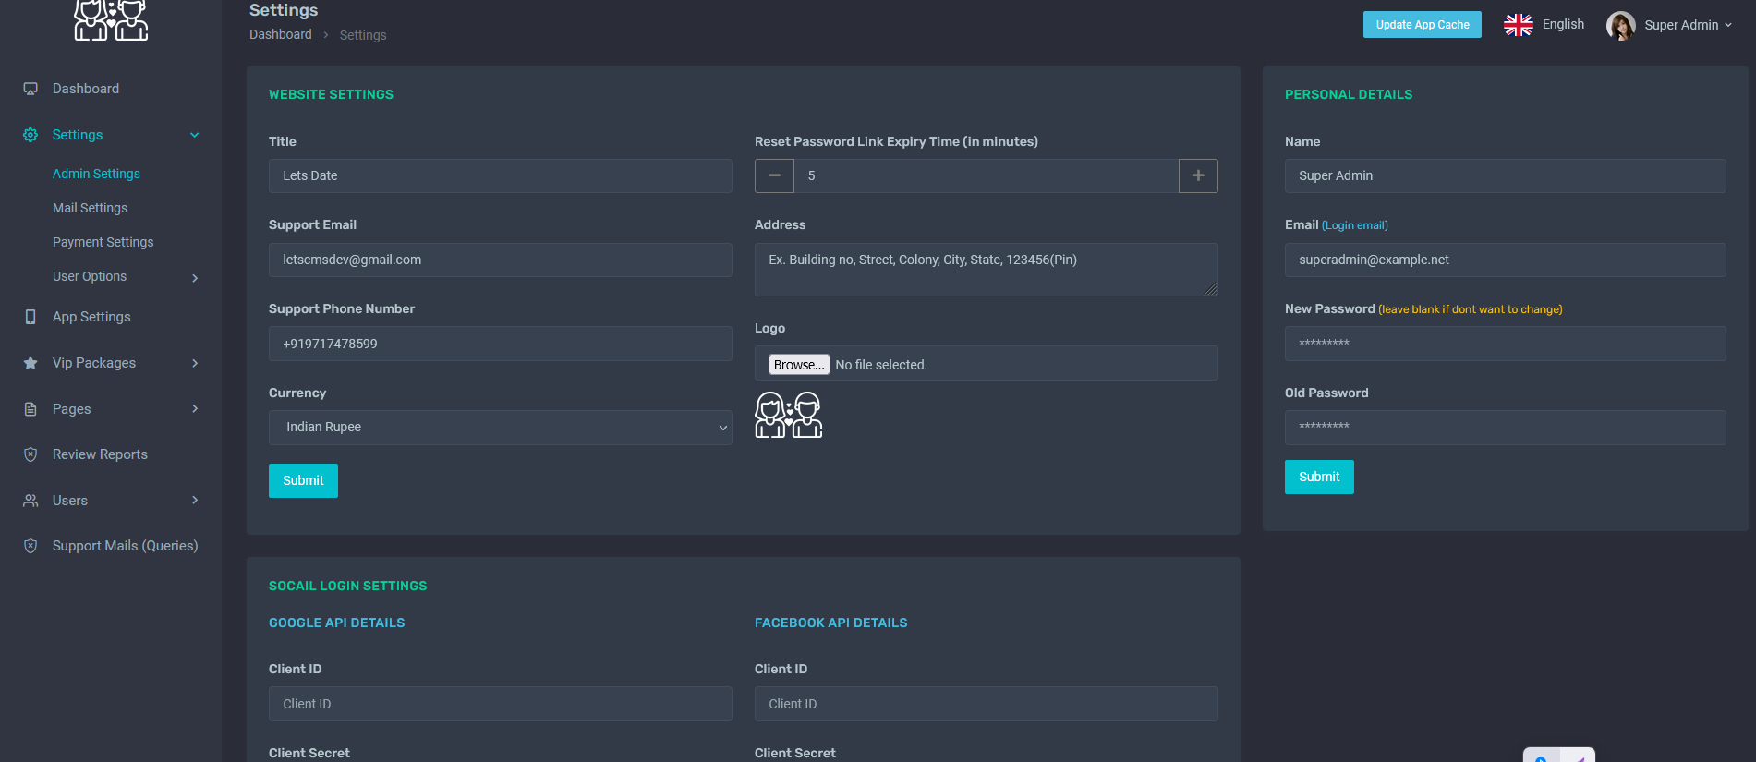1756x762 pixels.
Task: Open the Super Admin profile menu
Action: click(1670, 25)
